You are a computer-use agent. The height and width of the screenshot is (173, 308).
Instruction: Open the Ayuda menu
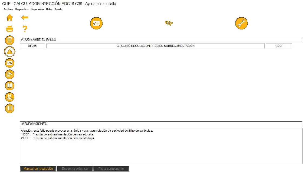58,9
